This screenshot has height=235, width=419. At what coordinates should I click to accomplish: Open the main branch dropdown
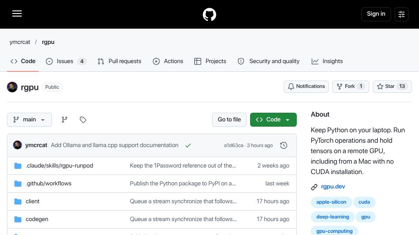coord(29,120)
